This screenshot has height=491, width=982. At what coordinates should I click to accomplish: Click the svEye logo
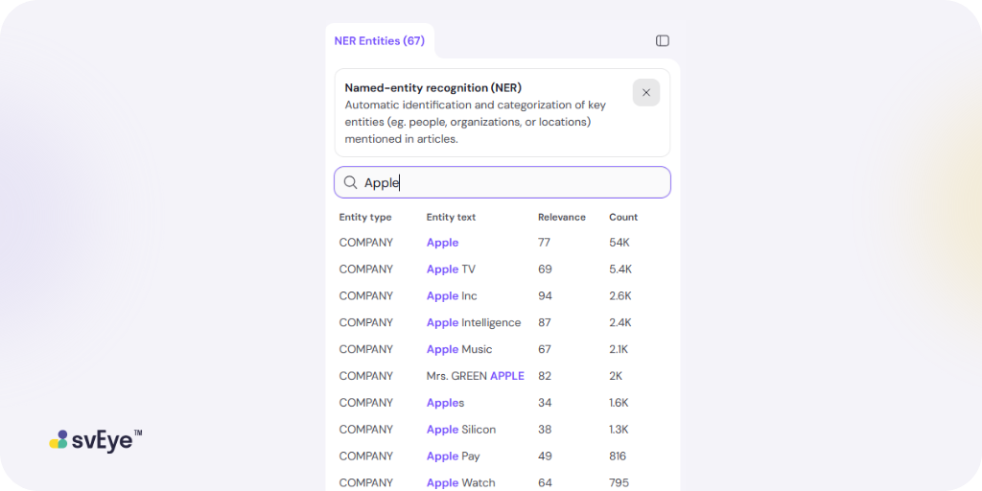(96, 439)
